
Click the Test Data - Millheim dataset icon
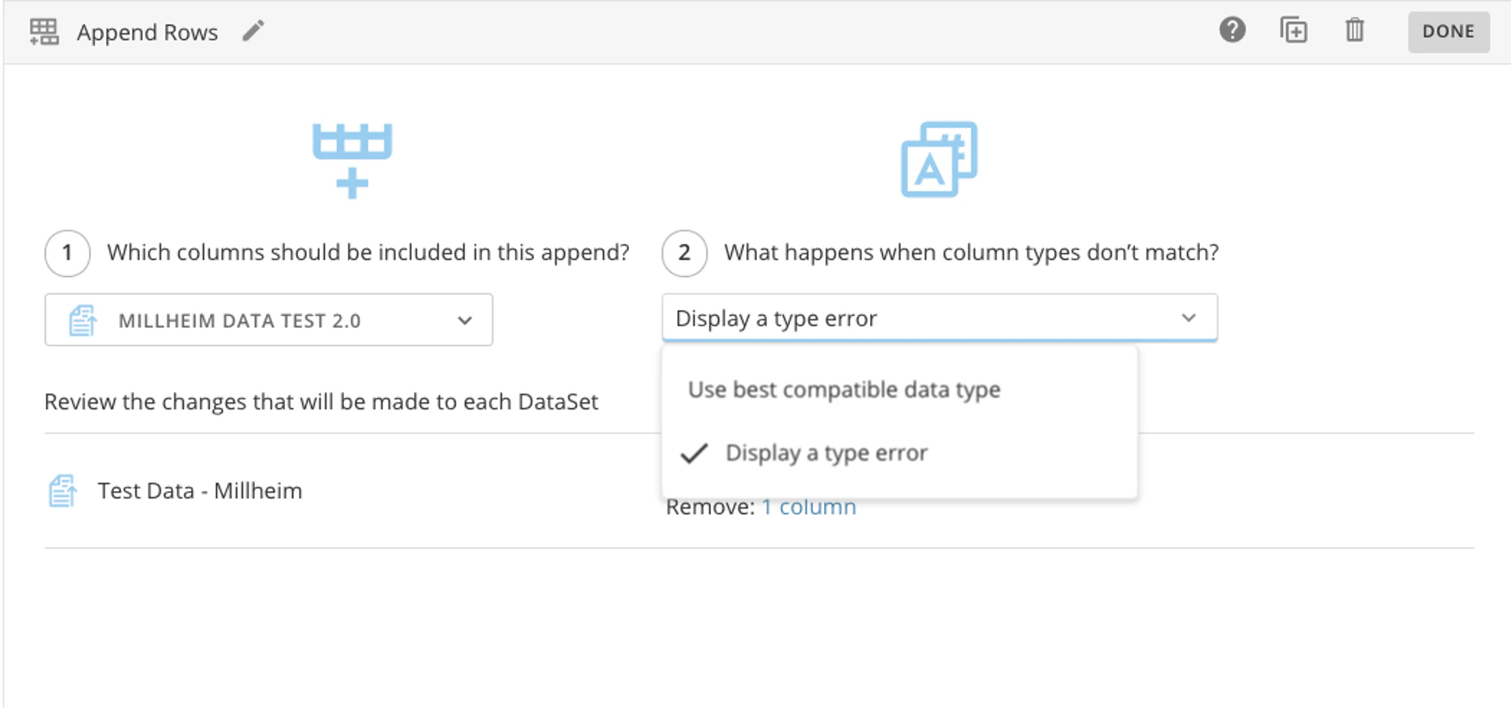point(62,491)
